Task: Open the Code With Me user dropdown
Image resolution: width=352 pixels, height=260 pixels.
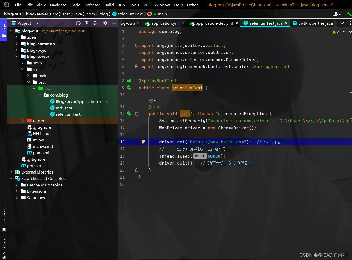Action: pyautogui.click(x=337, y=14)
